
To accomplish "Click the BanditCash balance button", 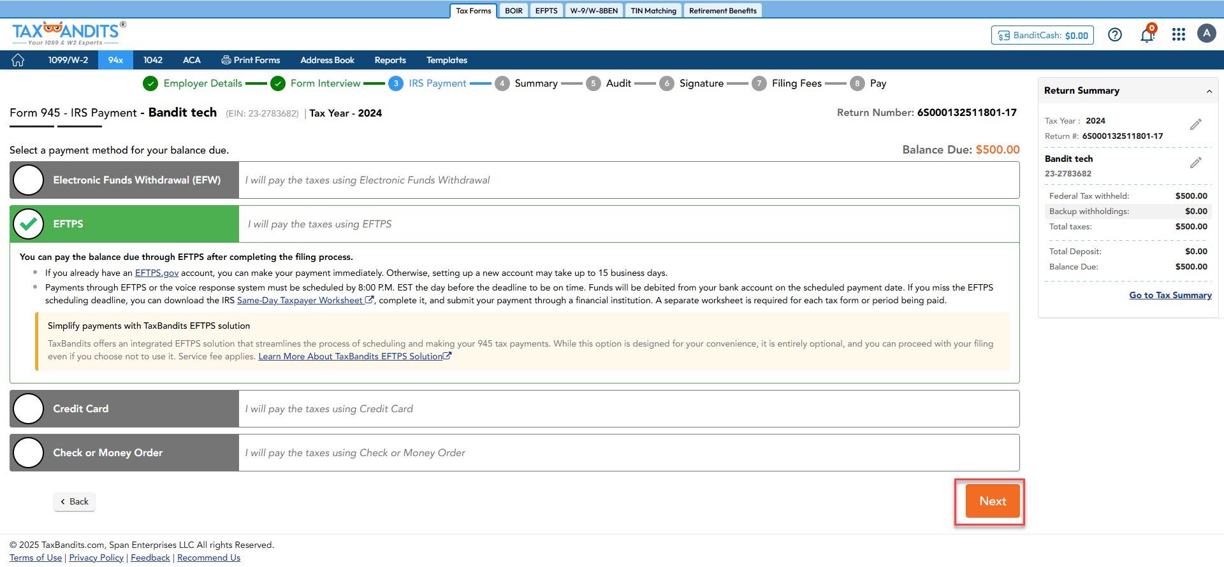I will (x=1042, y=35).
